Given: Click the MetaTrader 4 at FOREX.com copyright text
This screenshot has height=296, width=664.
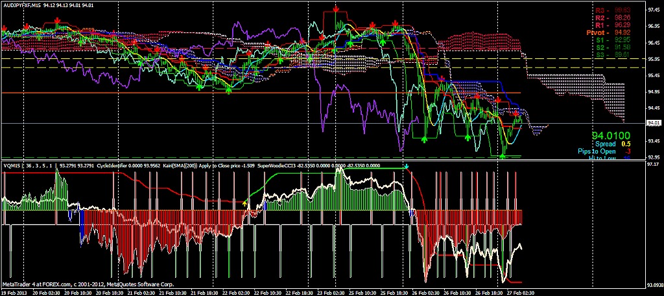Looking at the screenshot, I should pos(88,284).
